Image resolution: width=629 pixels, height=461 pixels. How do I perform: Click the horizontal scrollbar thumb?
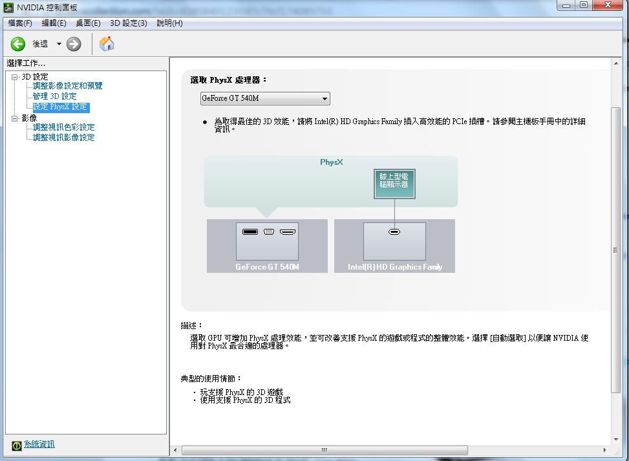pyautogui.click(x=325, y=450)
